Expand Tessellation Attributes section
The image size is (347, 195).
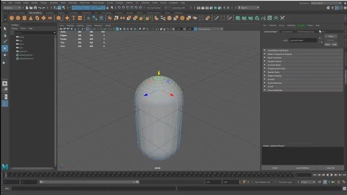(x=303, y=50)
